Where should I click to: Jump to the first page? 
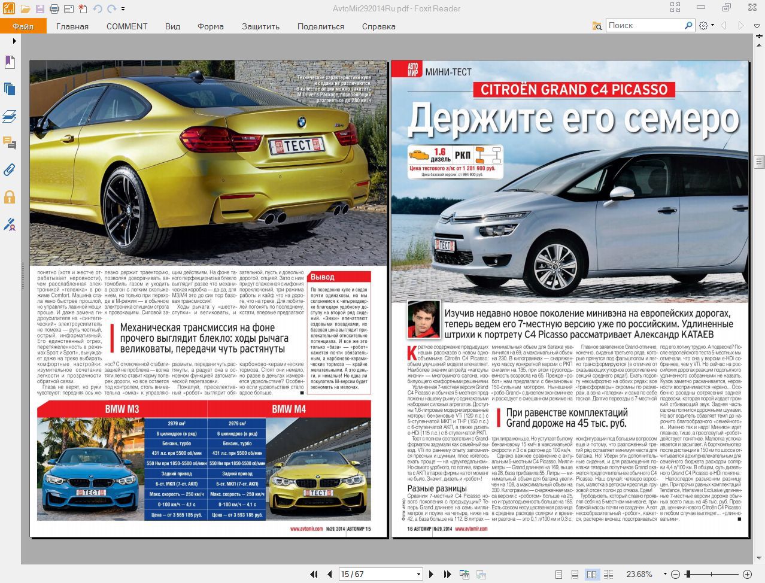(314, 574)
